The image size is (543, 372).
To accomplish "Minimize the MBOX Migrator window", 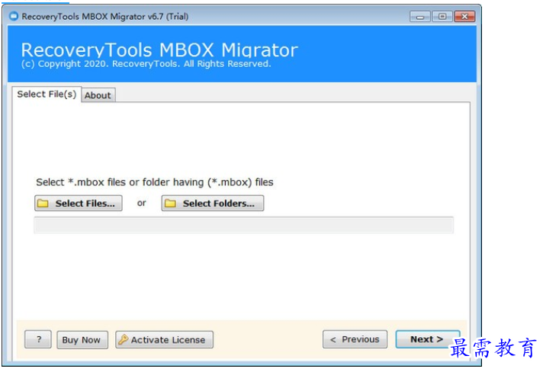I will [x=420, y=16].
